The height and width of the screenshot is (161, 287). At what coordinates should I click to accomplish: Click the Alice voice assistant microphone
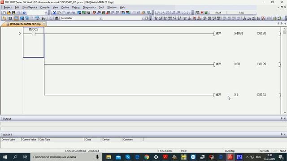click(x=97, y=157)
